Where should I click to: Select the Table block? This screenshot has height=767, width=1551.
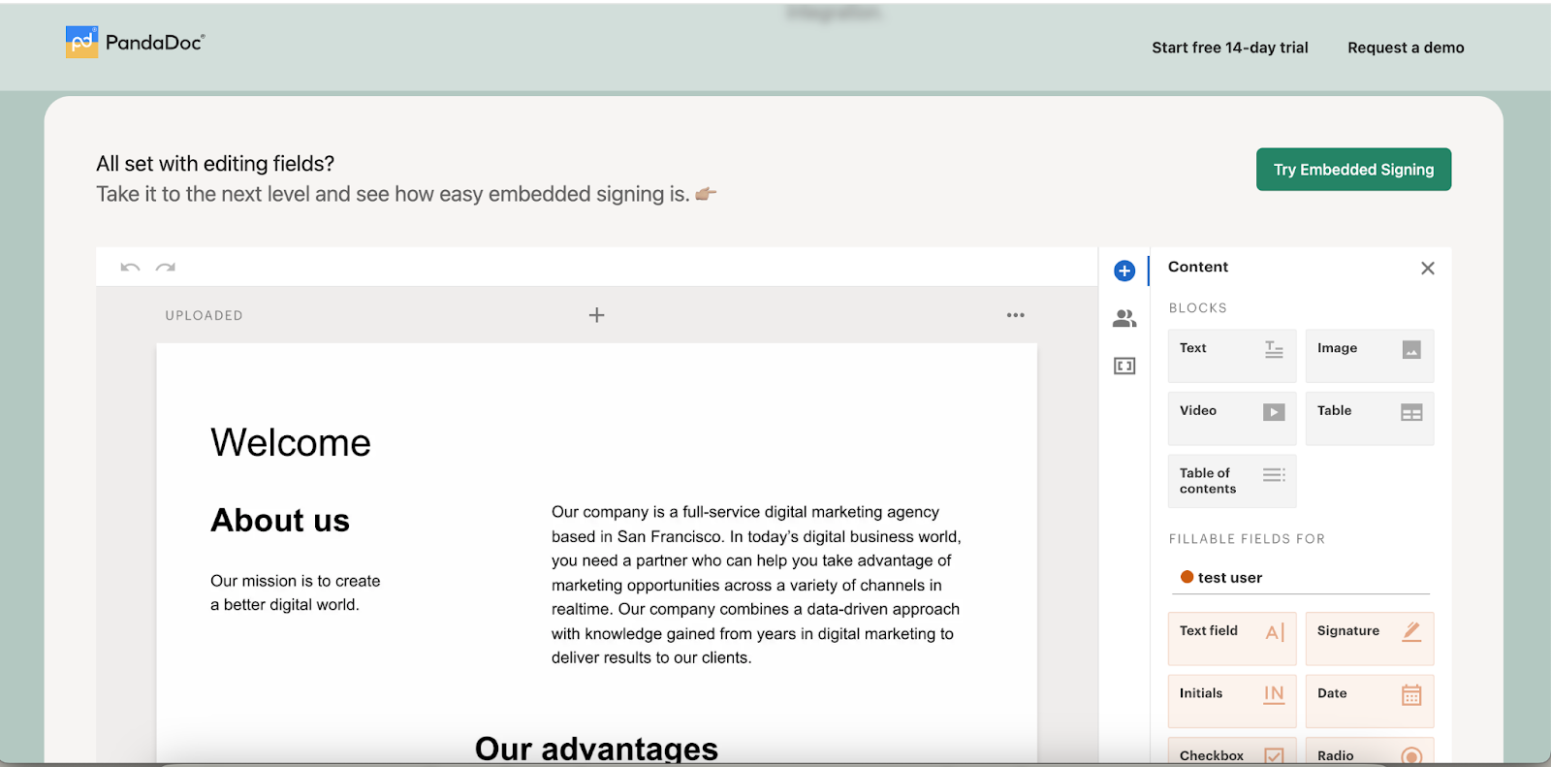tap(1370, 419)
